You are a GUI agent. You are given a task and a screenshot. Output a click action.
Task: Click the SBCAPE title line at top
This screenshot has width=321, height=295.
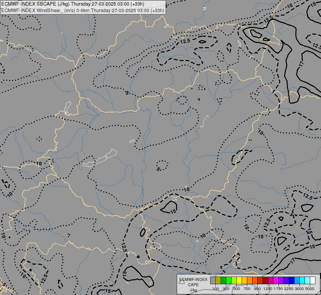tap(73, 4)
